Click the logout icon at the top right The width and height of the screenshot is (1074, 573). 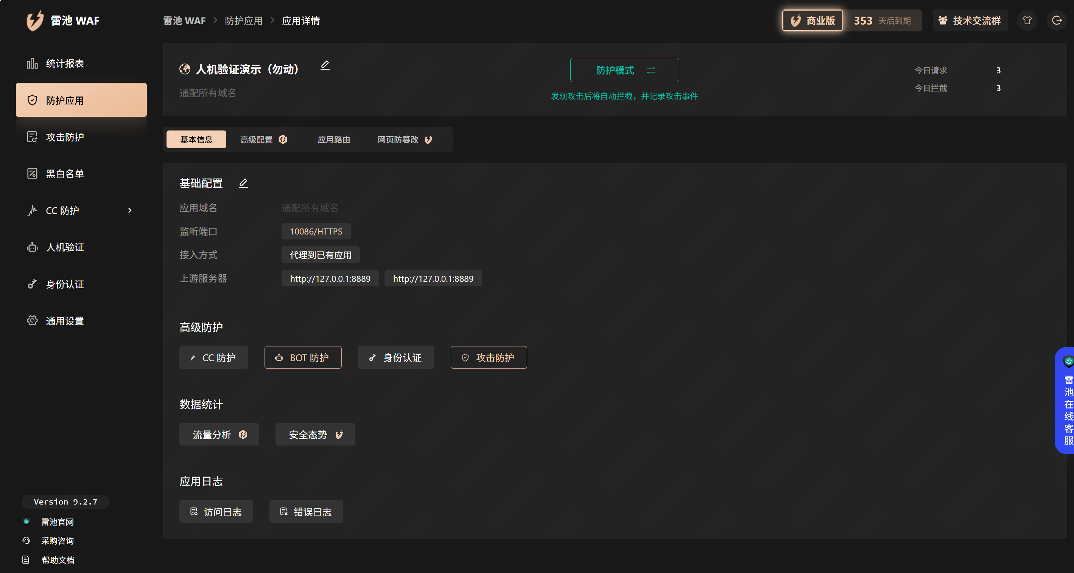tap(1057, 20)
